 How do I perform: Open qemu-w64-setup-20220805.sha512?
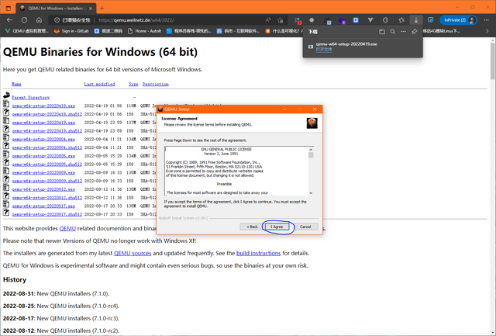pyautogui.click(x=46, y=165)
